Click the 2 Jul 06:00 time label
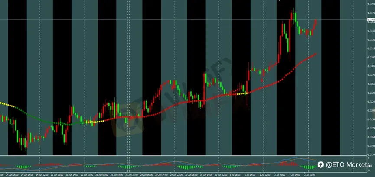This screenshot has height=177, width=375. 280,175
